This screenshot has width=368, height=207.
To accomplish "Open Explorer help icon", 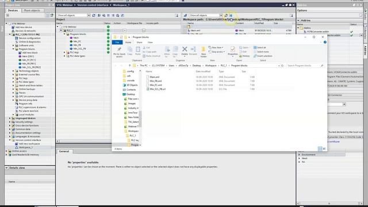I will [325, 42].
